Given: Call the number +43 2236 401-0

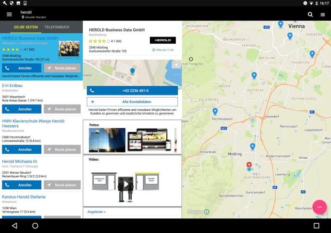Looking at the screenshot, I should 132,90.
